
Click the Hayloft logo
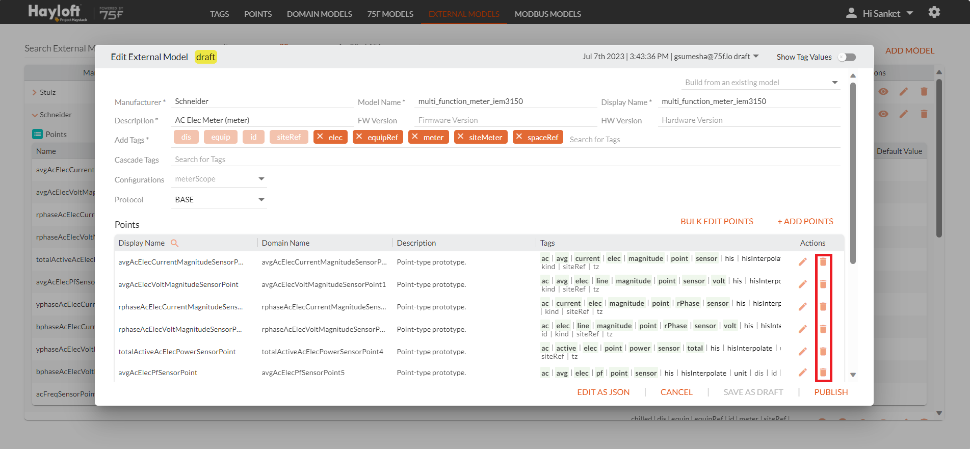pyautogui.click(x=58, y=12)
